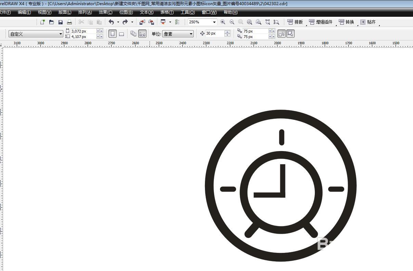This screenshot has width=413, height=271.
Task: Click the 转换 button
Action: pos(346,22)
